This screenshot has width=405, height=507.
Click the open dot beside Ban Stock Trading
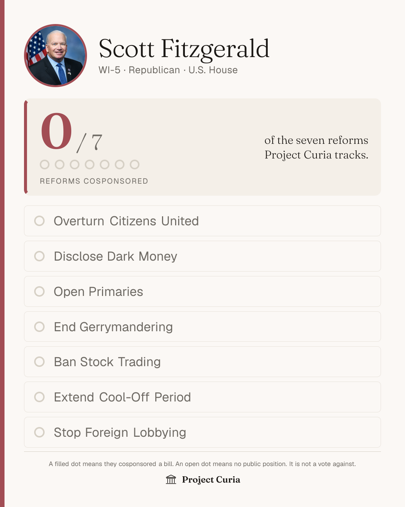coord(39,362)
